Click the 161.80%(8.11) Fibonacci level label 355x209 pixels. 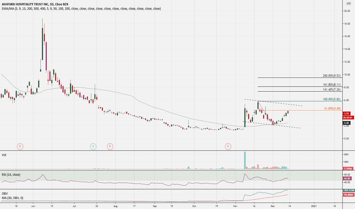click(331, 85)
